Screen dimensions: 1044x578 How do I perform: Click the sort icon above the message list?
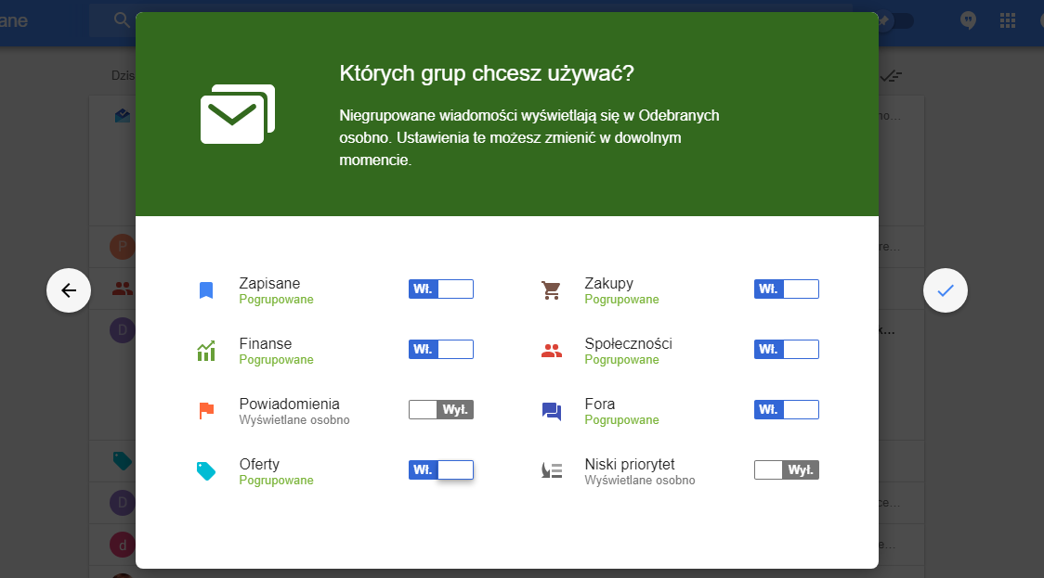[891, 76]
